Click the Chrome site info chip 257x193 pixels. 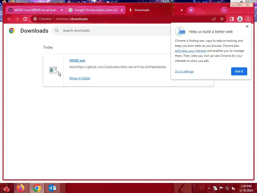pyautogui.click(x=42, y=19)
